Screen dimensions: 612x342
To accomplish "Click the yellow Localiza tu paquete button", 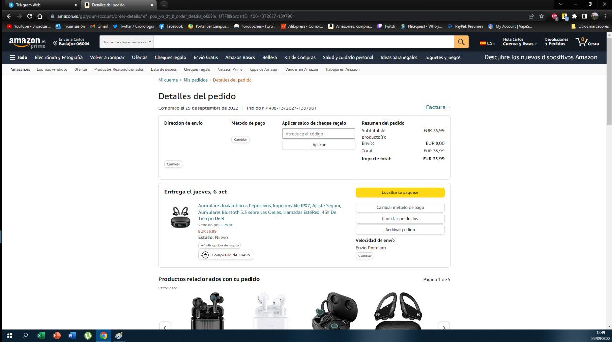I will (400, 192).
